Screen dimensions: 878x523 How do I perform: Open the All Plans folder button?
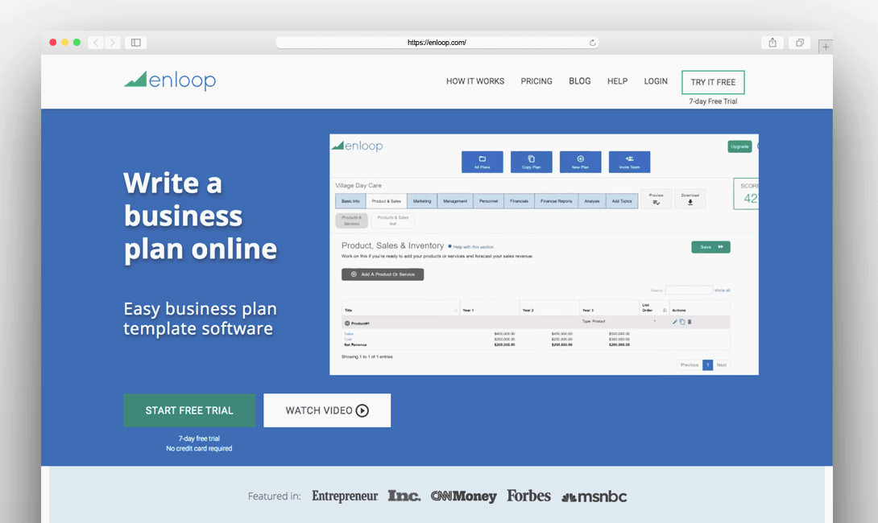[482, 162]
